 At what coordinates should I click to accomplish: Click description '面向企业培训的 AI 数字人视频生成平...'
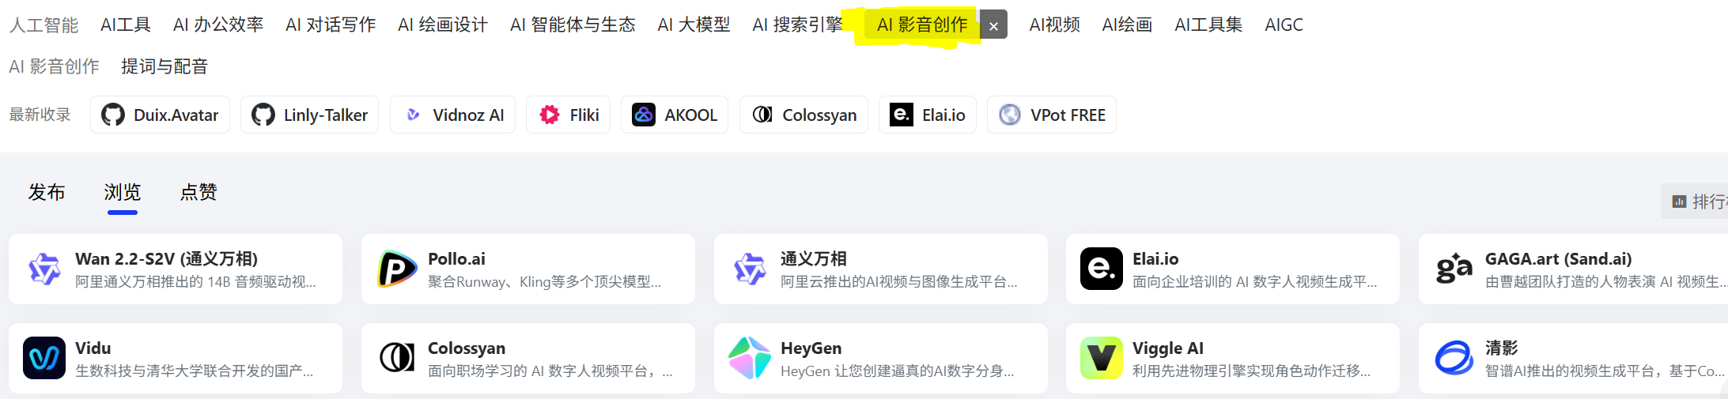click(x=1254, y=282)
